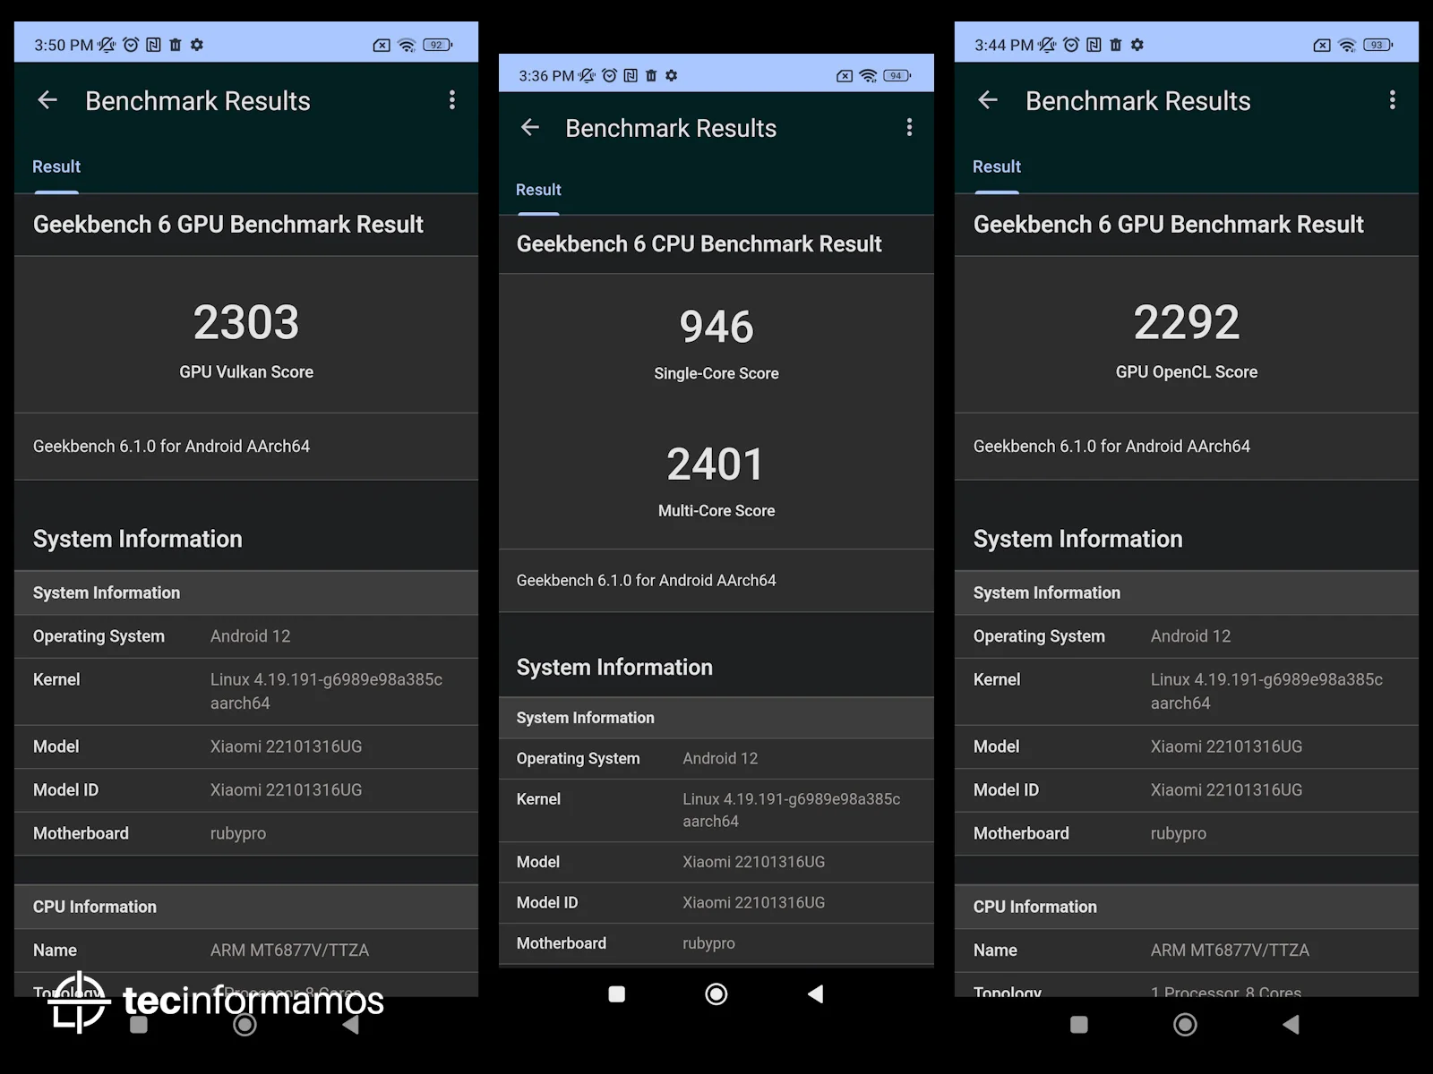Viewport: 1433px width, 1074px height.
Task: Tap the 2401 Multi-Core Score value
Action: coord(716,465)
